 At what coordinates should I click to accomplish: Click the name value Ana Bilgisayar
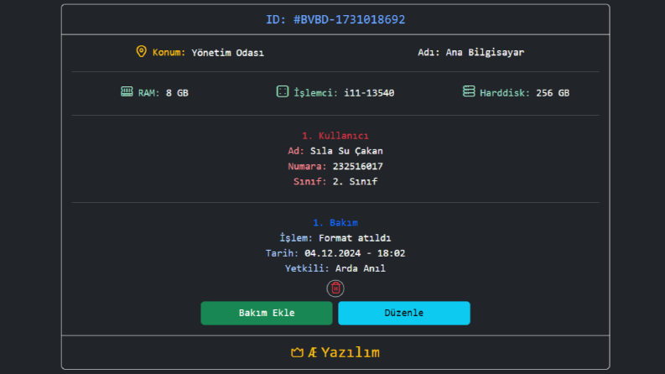485,52
